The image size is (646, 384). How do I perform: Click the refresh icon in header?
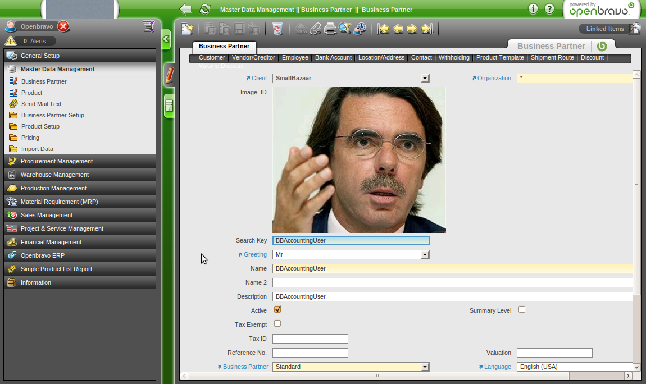coord(205,9)
